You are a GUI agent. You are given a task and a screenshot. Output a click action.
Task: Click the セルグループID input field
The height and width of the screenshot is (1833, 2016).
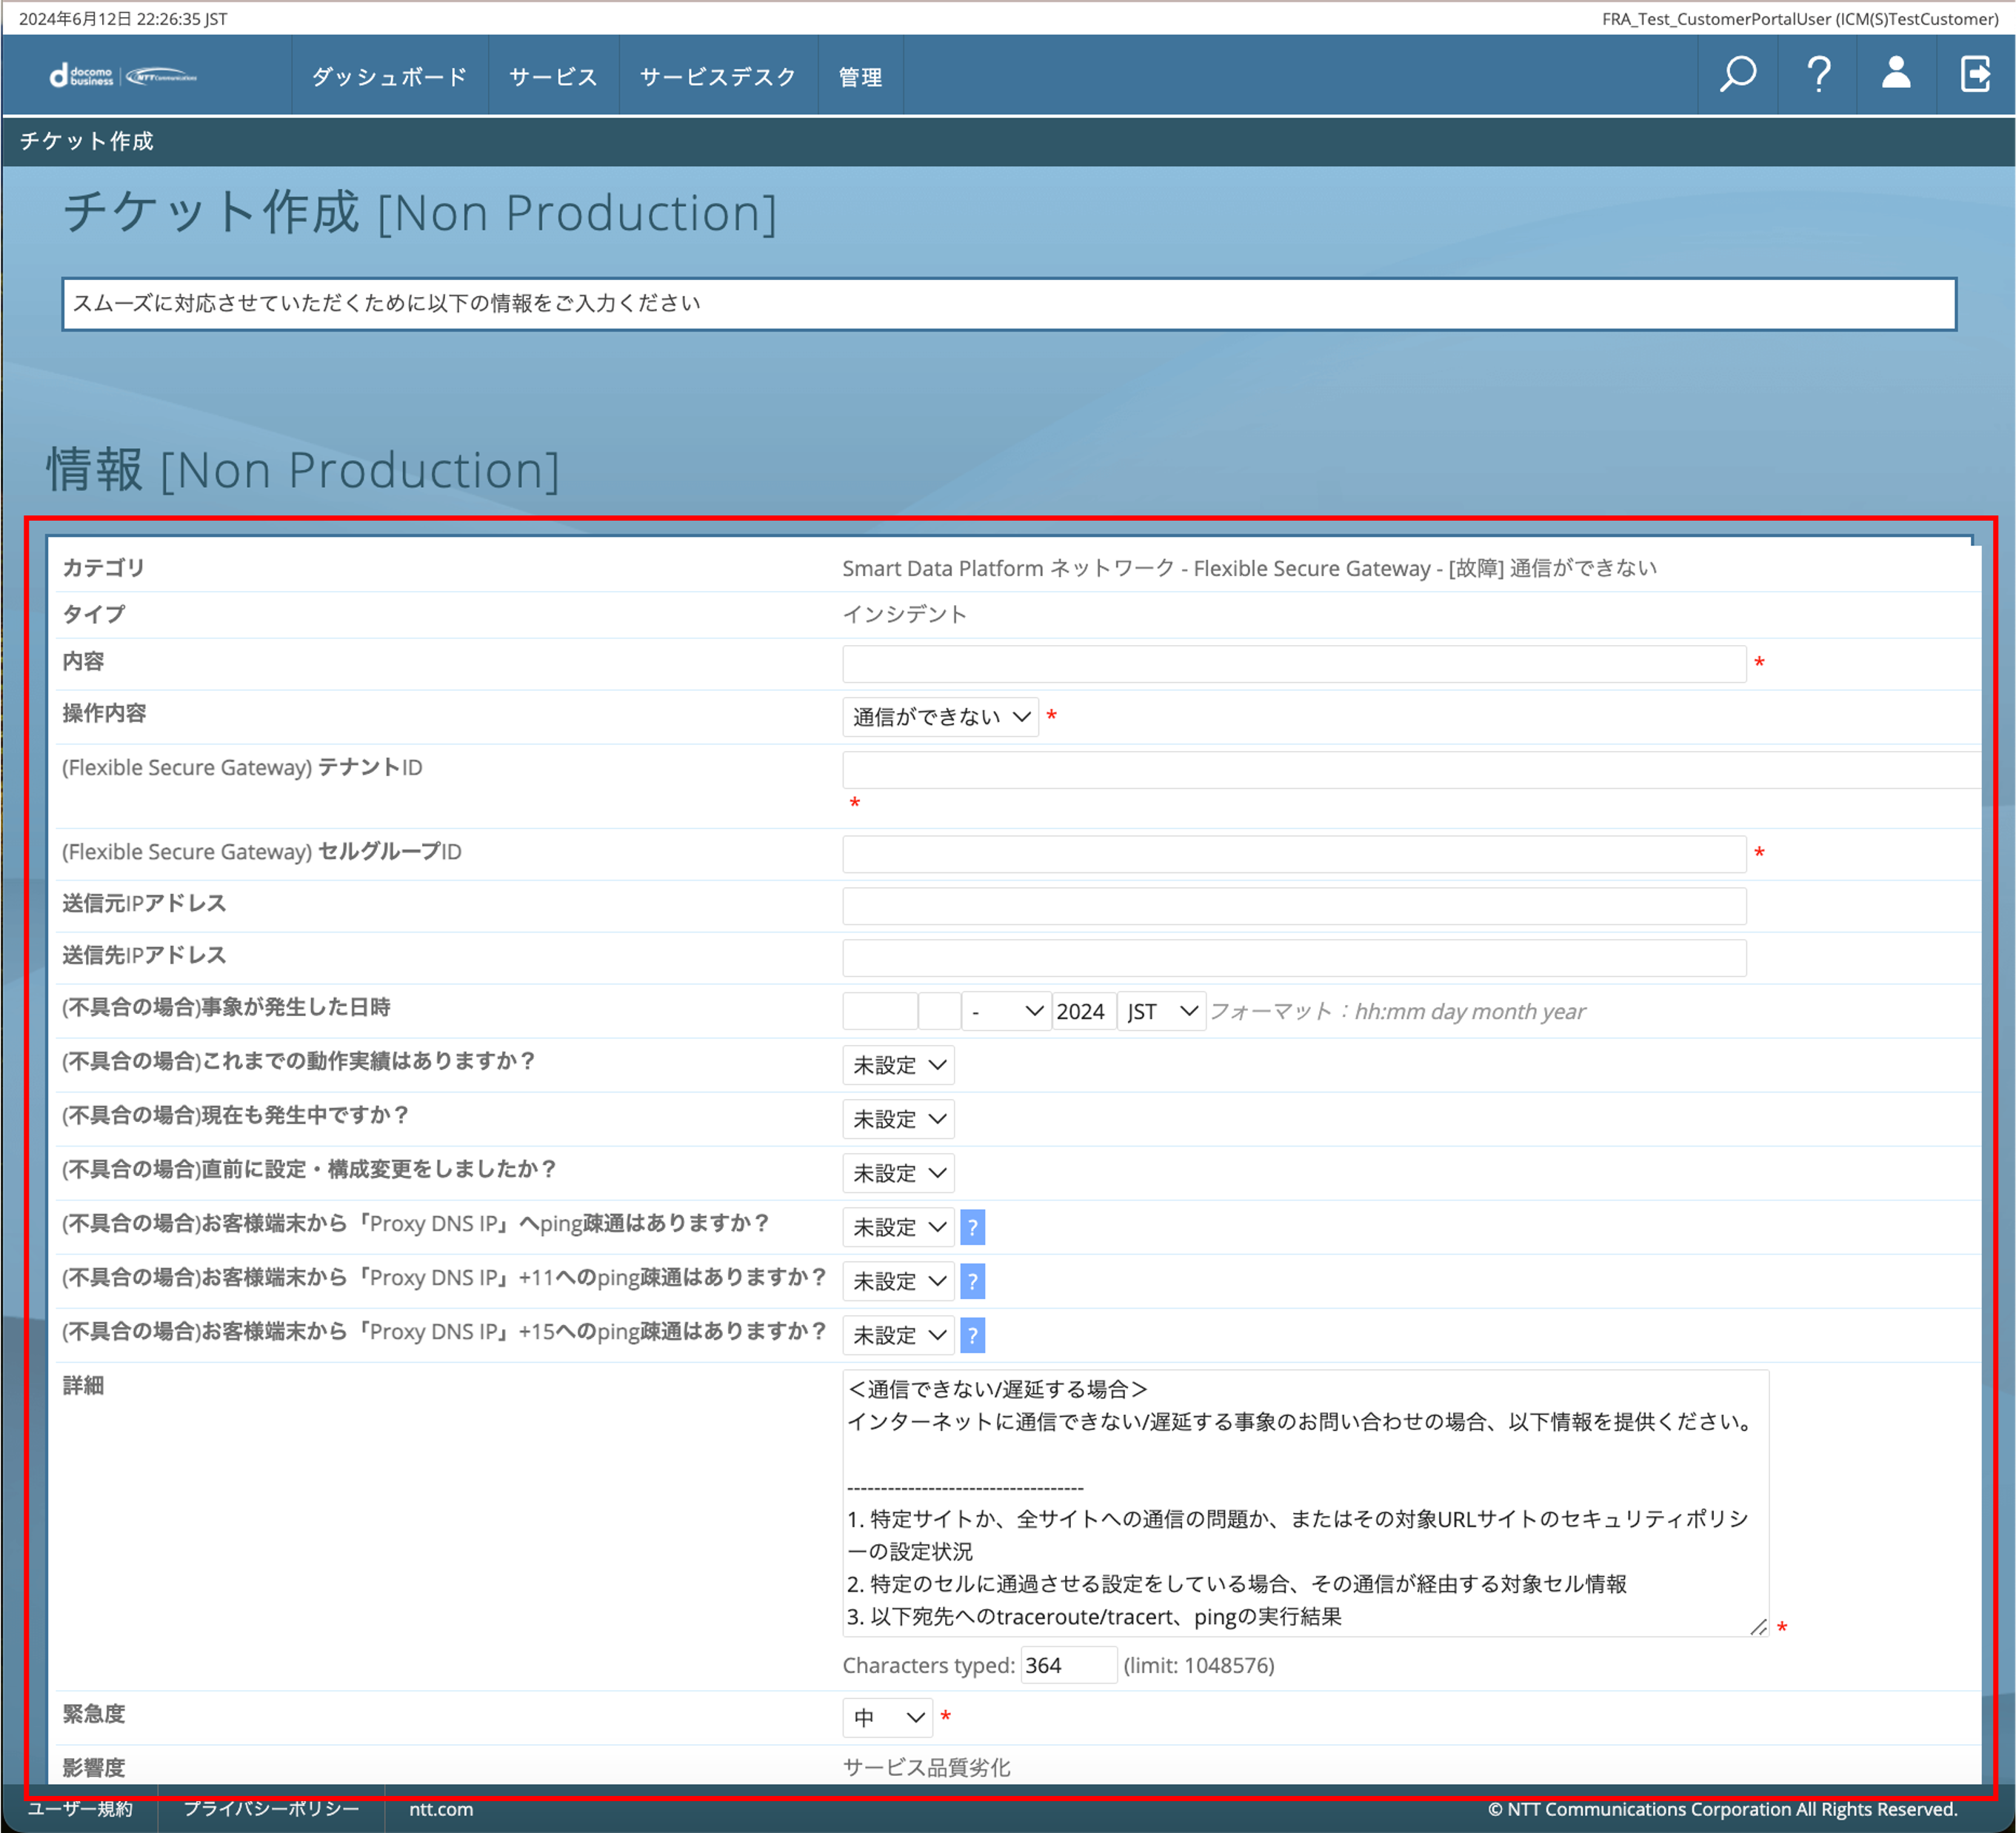(1294, 854)
